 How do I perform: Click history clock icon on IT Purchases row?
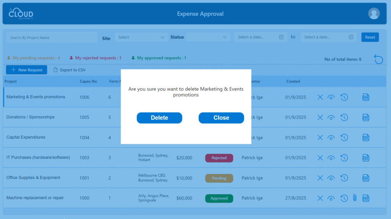344,158
